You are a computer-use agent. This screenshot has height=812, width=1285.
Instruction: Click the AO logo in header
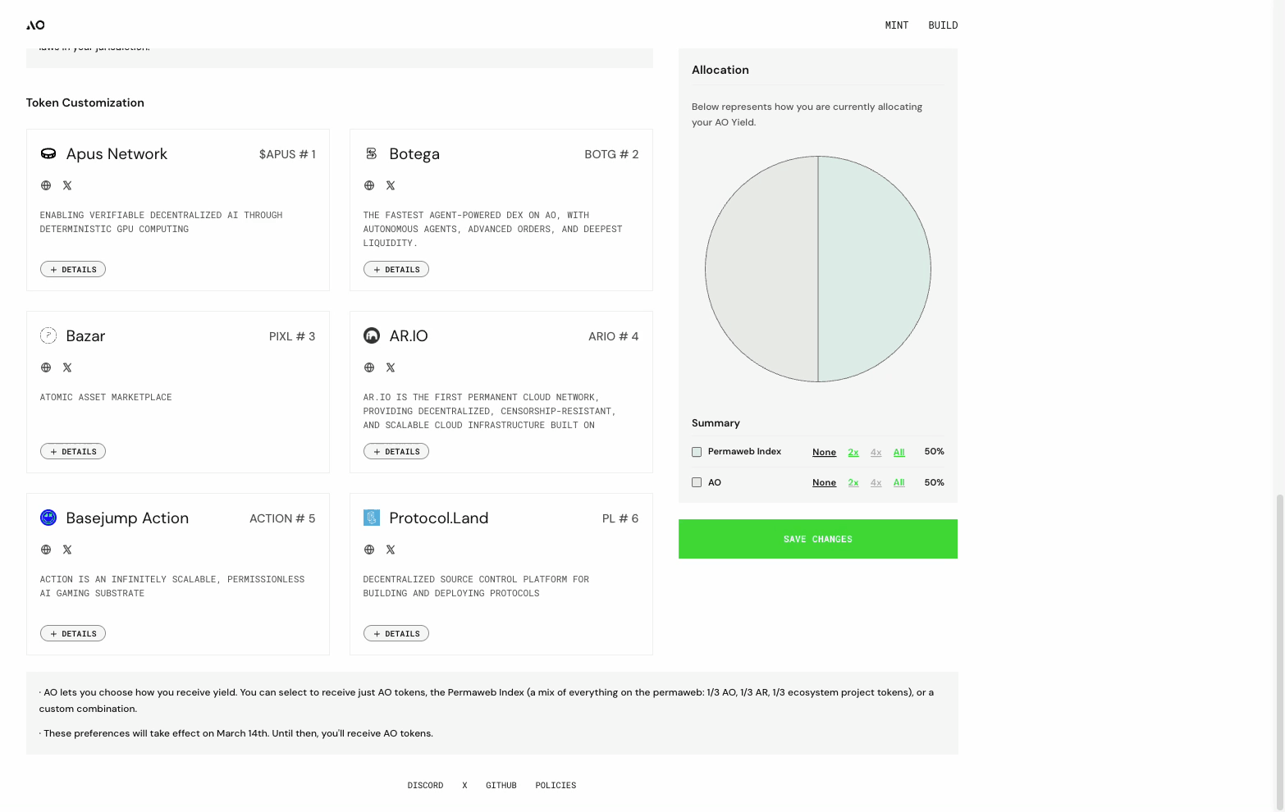click(35, 25)
